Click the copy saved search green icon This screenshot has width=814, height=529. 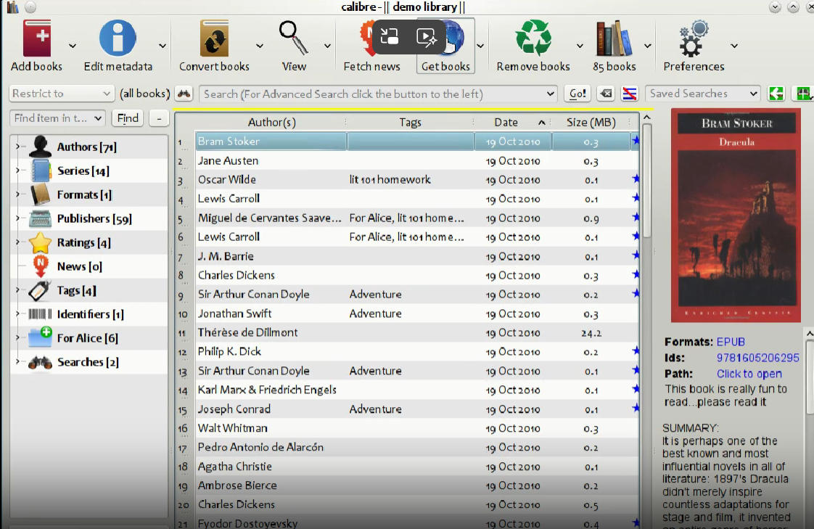[776, 94]
